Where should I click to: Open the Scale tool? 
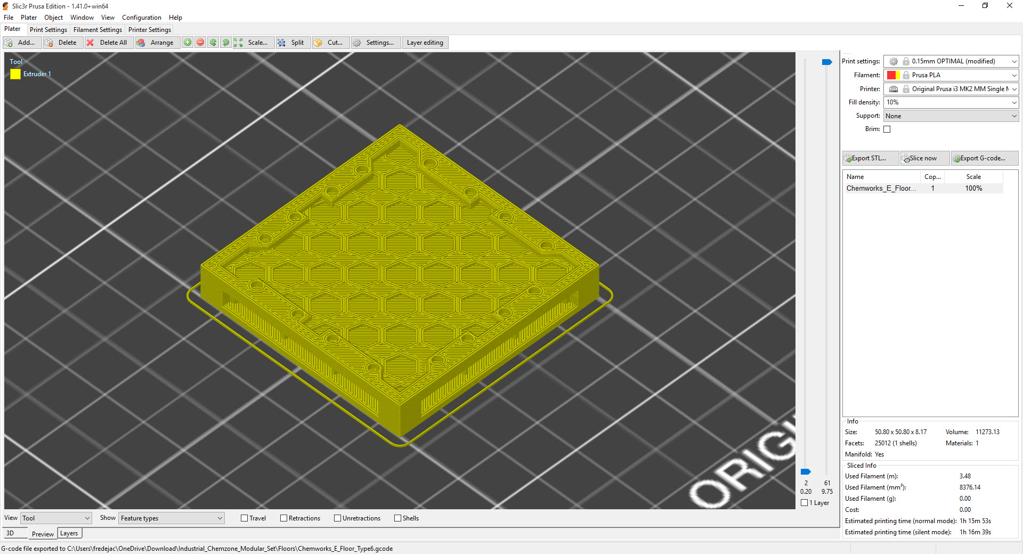(254, 43)
